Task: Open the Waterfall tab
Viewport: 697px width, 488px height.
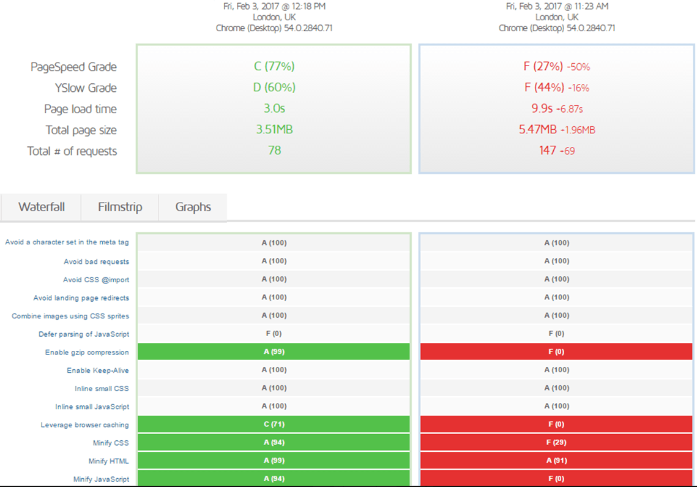Action: tap(41, 207)
